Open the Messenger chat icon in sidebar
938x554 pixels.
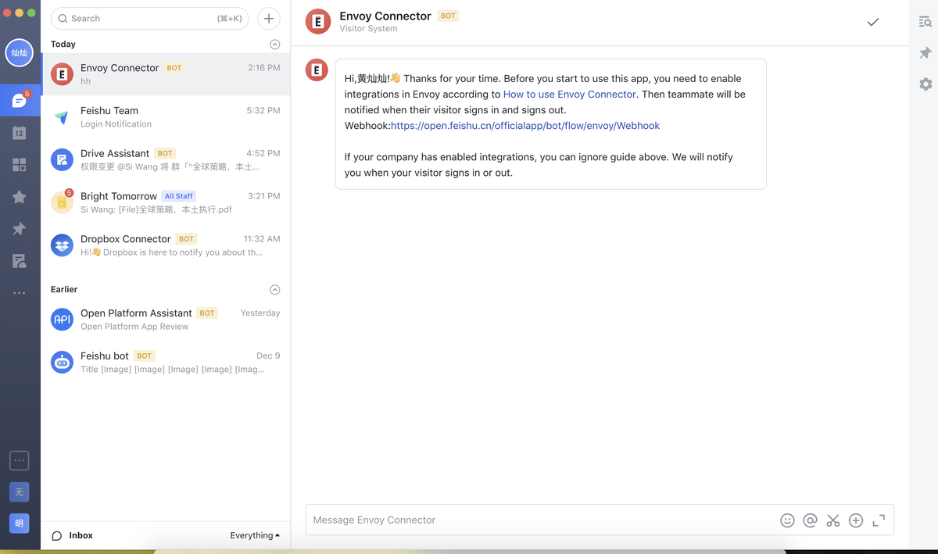[20, 101]
